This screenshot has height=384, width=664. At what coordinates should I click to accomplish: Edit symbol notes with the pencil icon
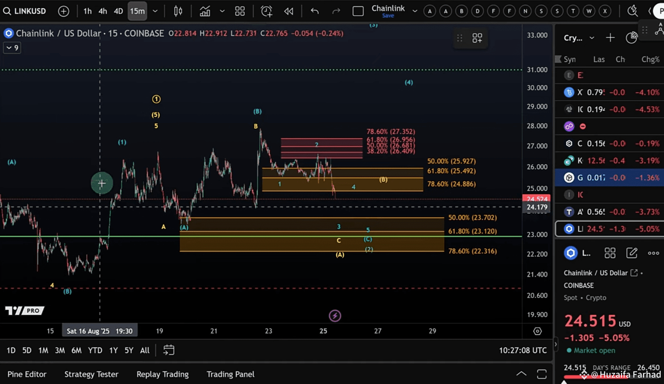[632, 253]
